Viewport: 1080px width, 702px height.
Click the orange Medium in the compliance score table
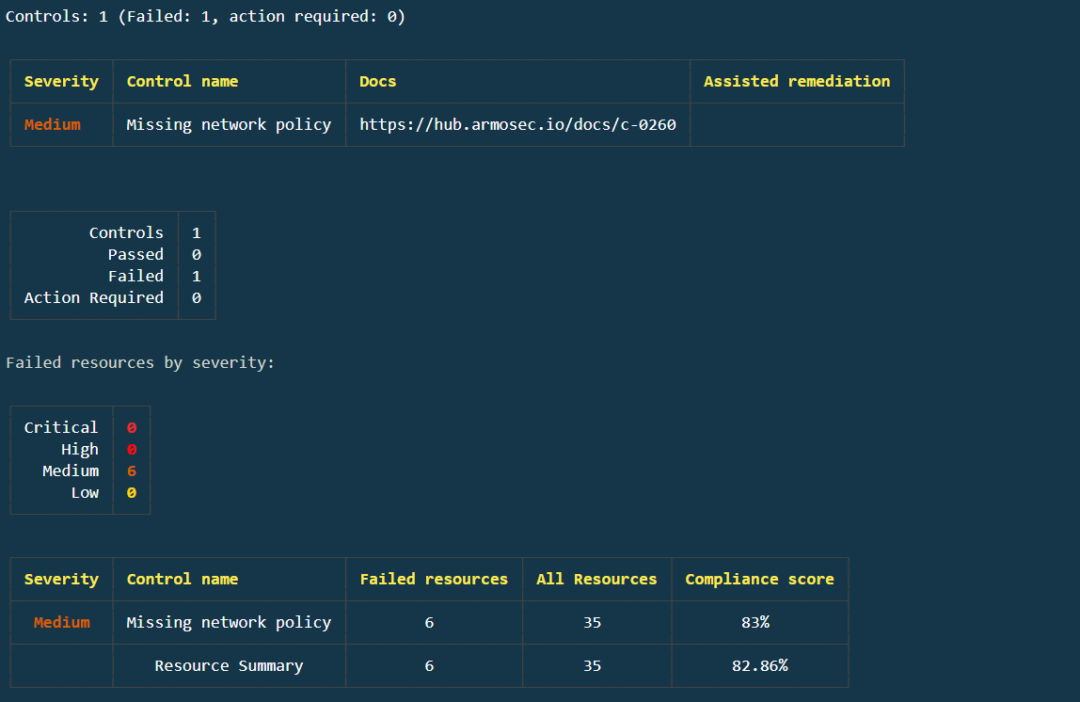62,623
